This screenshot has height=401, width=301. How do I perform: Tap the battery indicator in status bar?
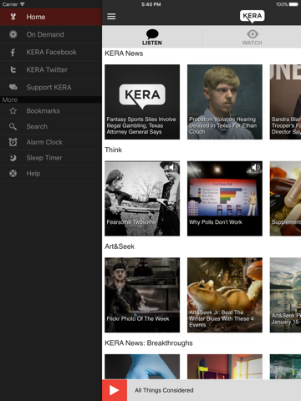[293, 4]
